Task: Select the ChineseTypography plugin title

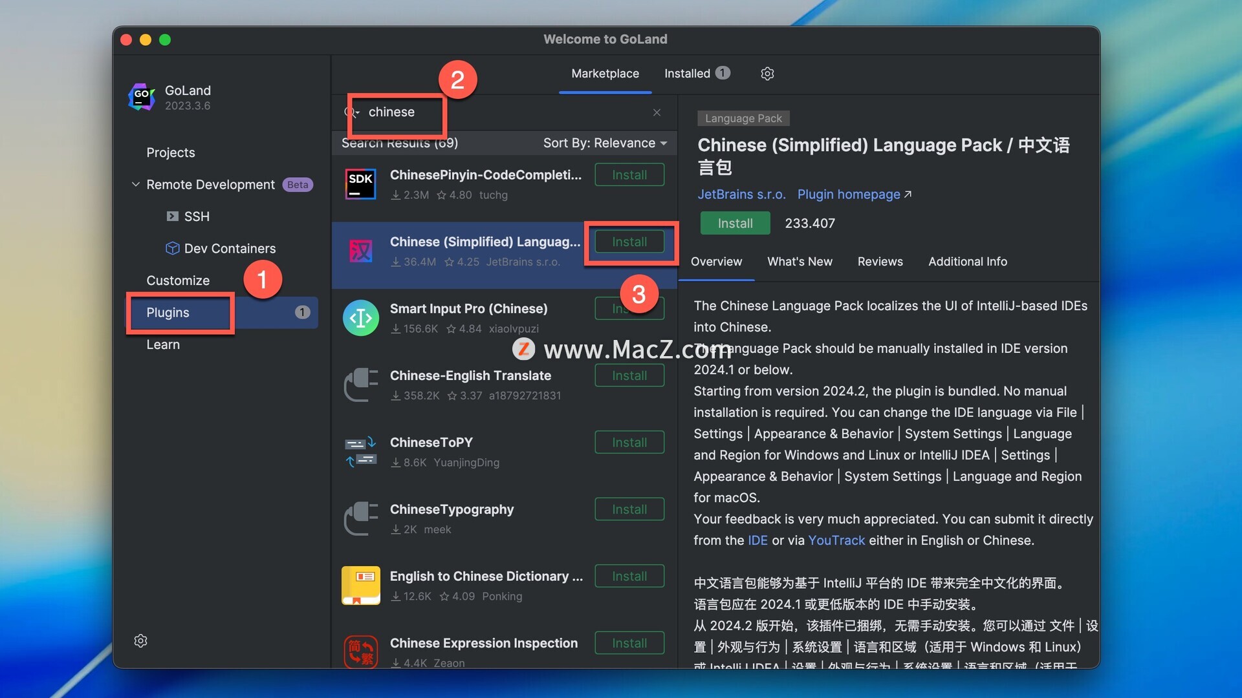Action: point(452,509)
